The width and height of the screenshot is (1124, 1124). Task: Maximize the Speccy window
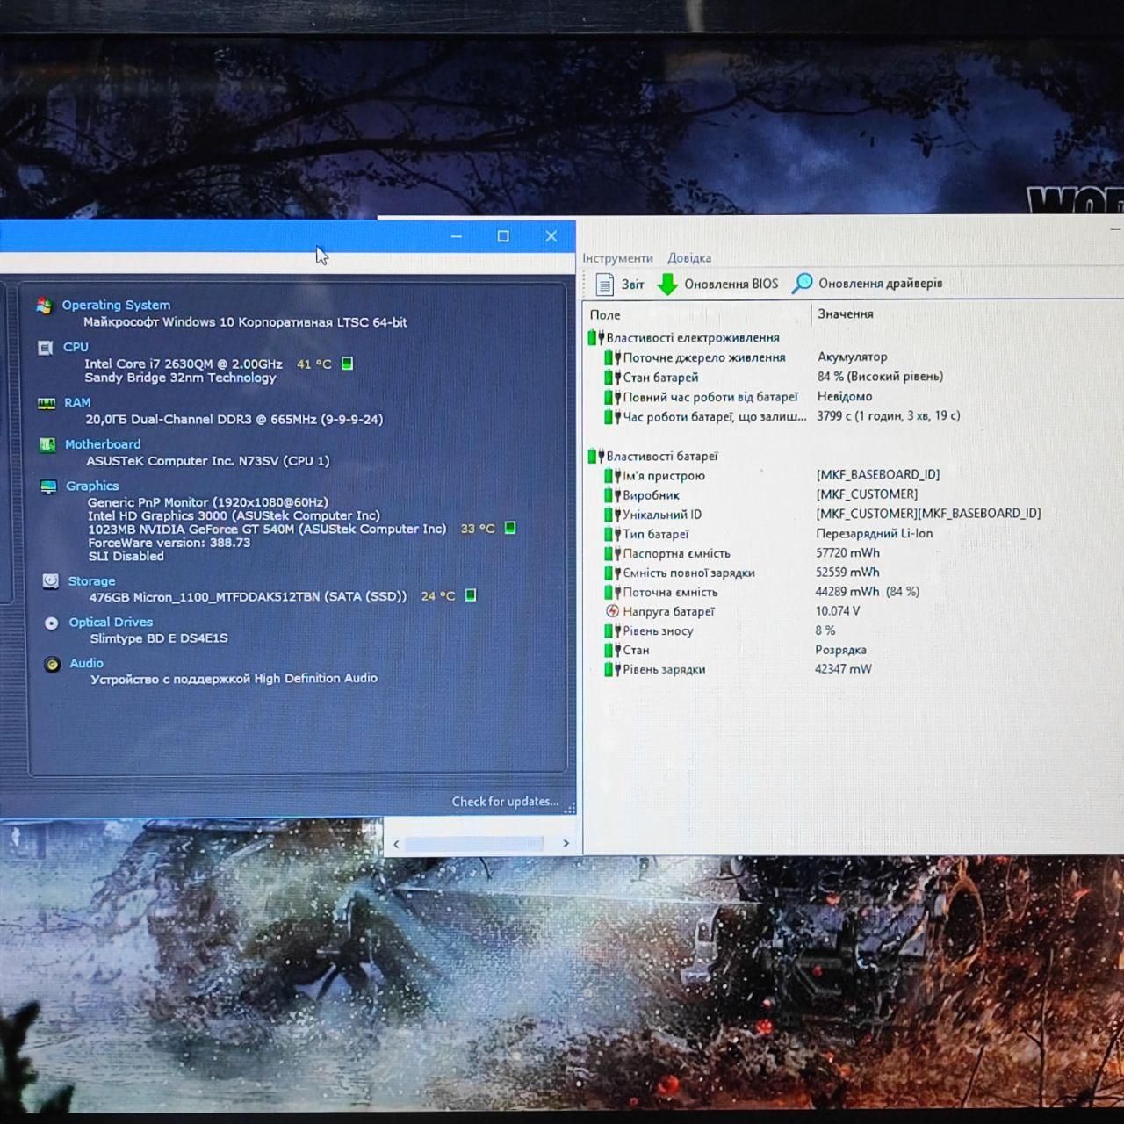tap(503, 236)
